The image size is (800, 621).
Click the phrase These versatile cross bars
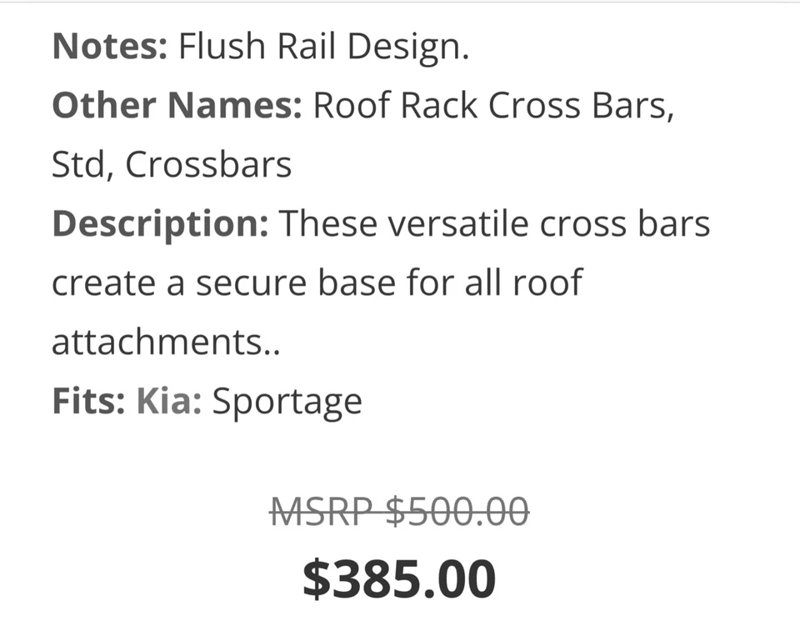(494, 224)
